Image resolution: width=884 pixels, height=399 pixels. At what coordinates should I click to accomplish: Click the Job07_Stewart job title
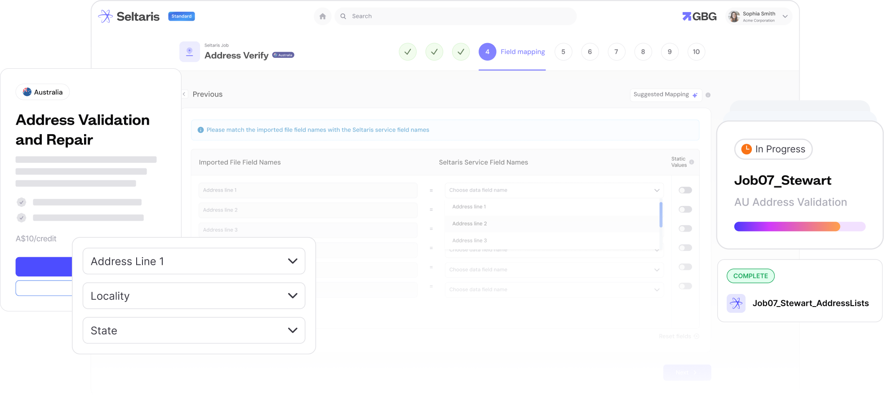pos(783,180)
